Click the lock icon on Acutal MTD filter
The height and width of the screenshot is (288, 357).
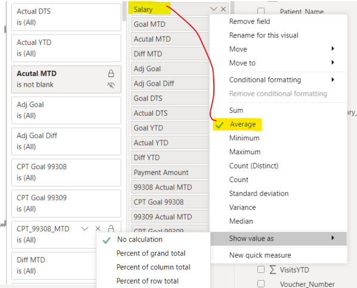point(111,73)
